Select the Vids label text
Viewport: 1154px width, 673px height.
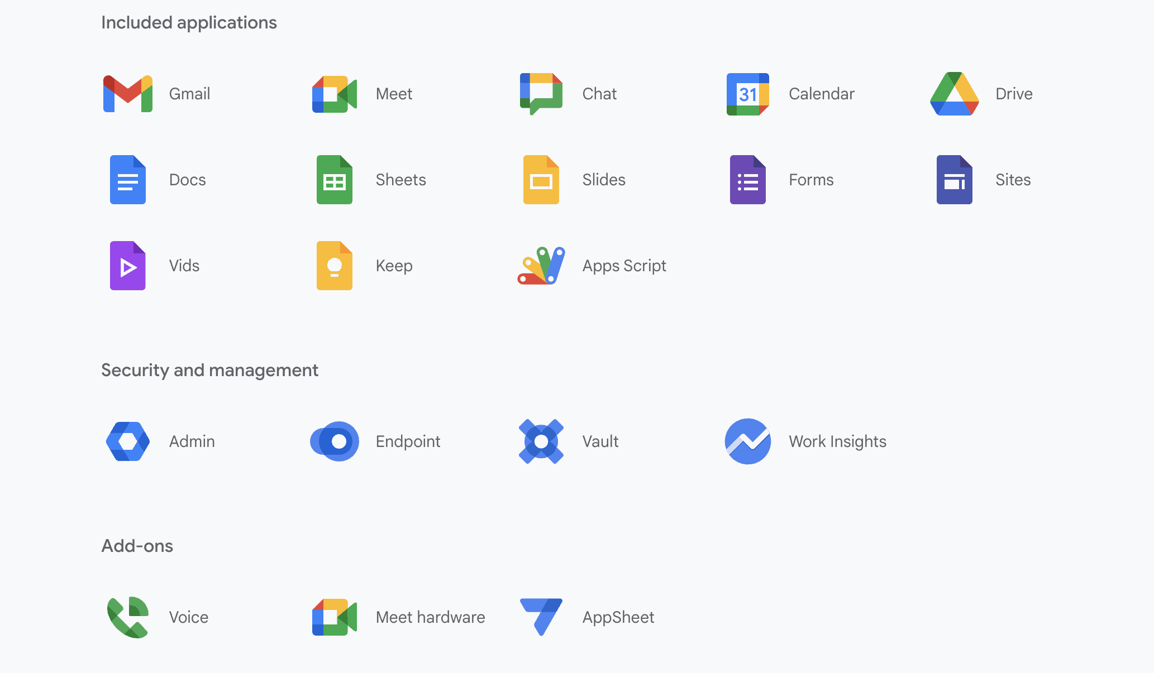[184, 266]
